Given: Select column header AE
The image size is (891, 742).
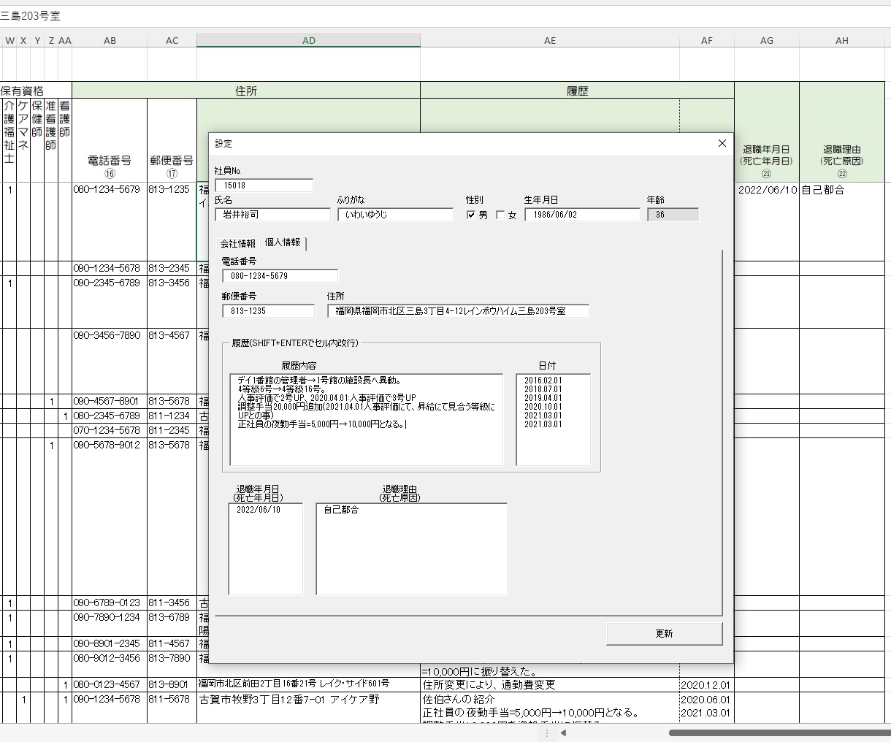Looking at the screenshot, I should pyautogui.click(x=550, y=41).
